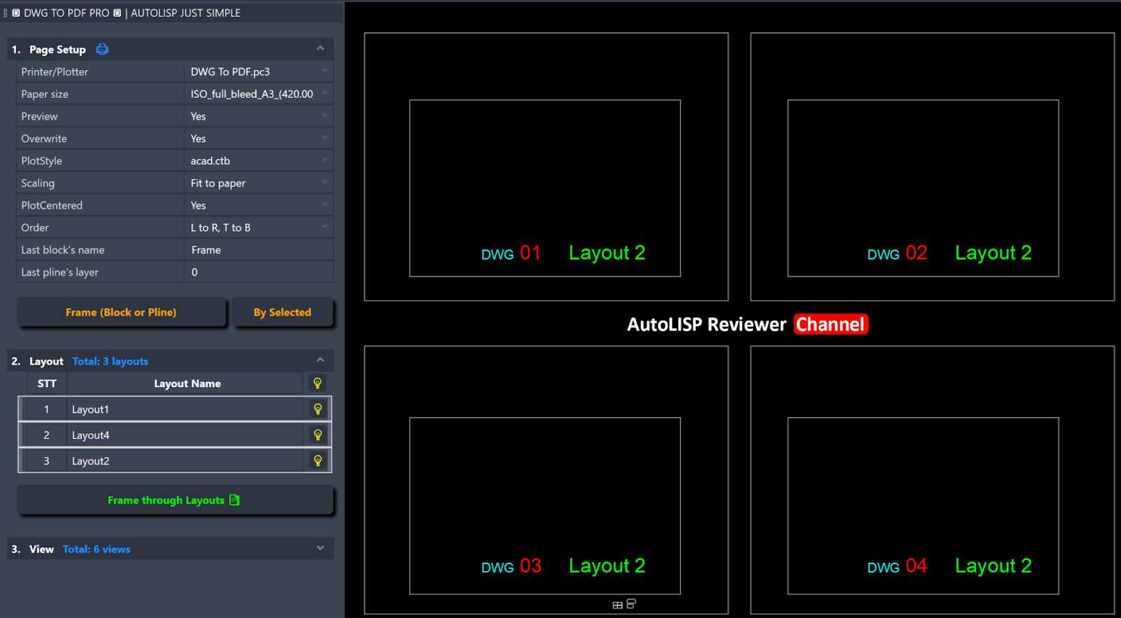1121x618 pixels.
Task: Click the PlotStyle label
Action: [41, 161]
